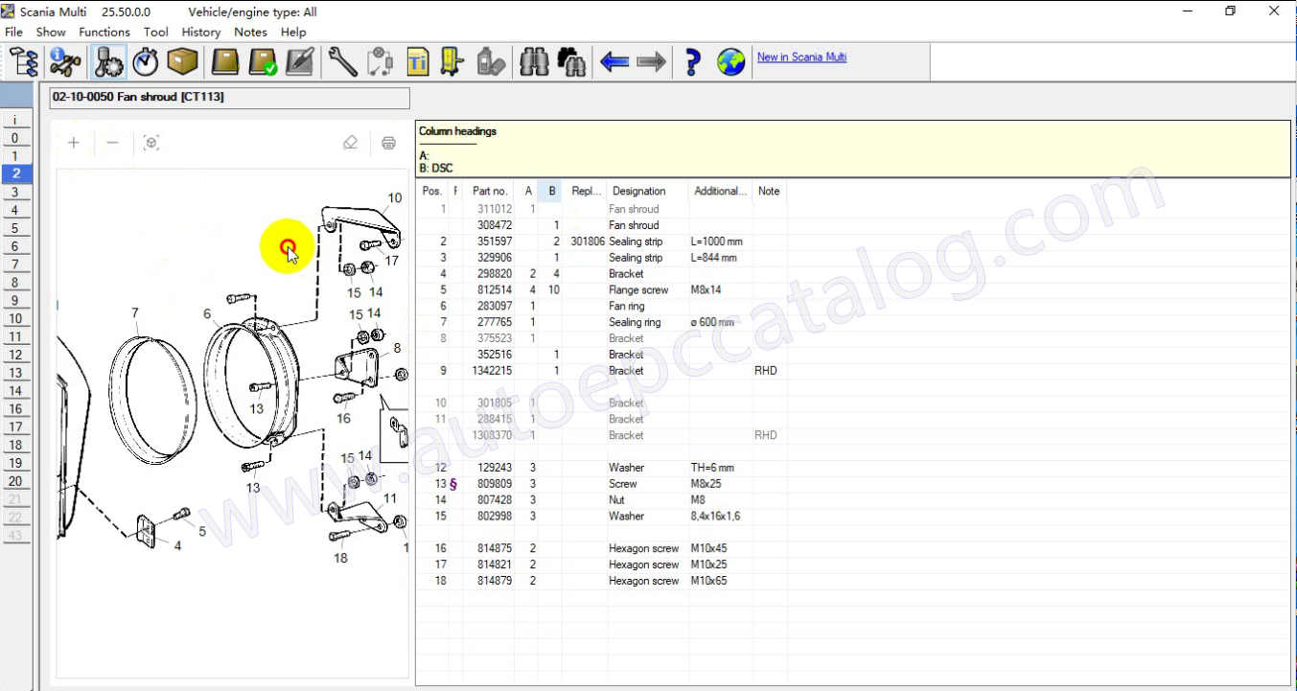Open the Notes menu
Screen dimensions: 1297x691
click(251, 32)
